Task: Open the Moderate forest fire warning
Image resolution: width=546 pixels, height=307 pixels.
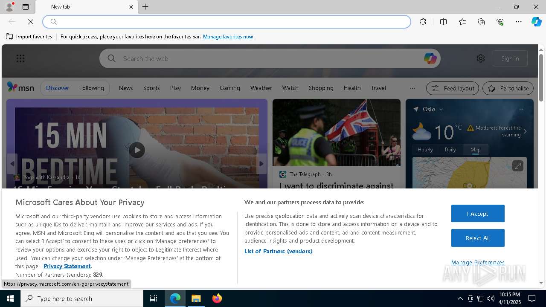Action: coord(494,131)
